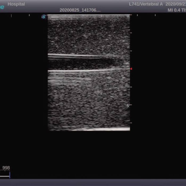Select the 0 depth scale marker
Viewport: 186px width, 186px height.
coord(128,16)
